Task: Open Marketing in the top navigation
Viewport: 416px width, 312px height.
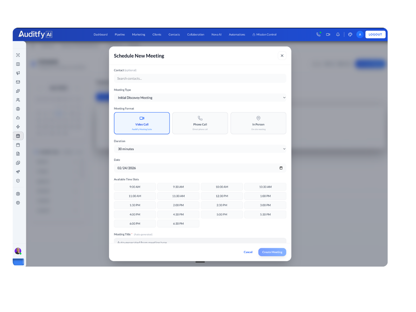Action: click(139, 35)
